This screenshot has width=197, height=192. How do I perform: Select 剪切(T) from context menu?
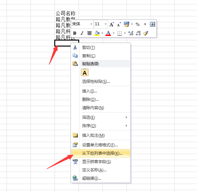tap(100, 48)
